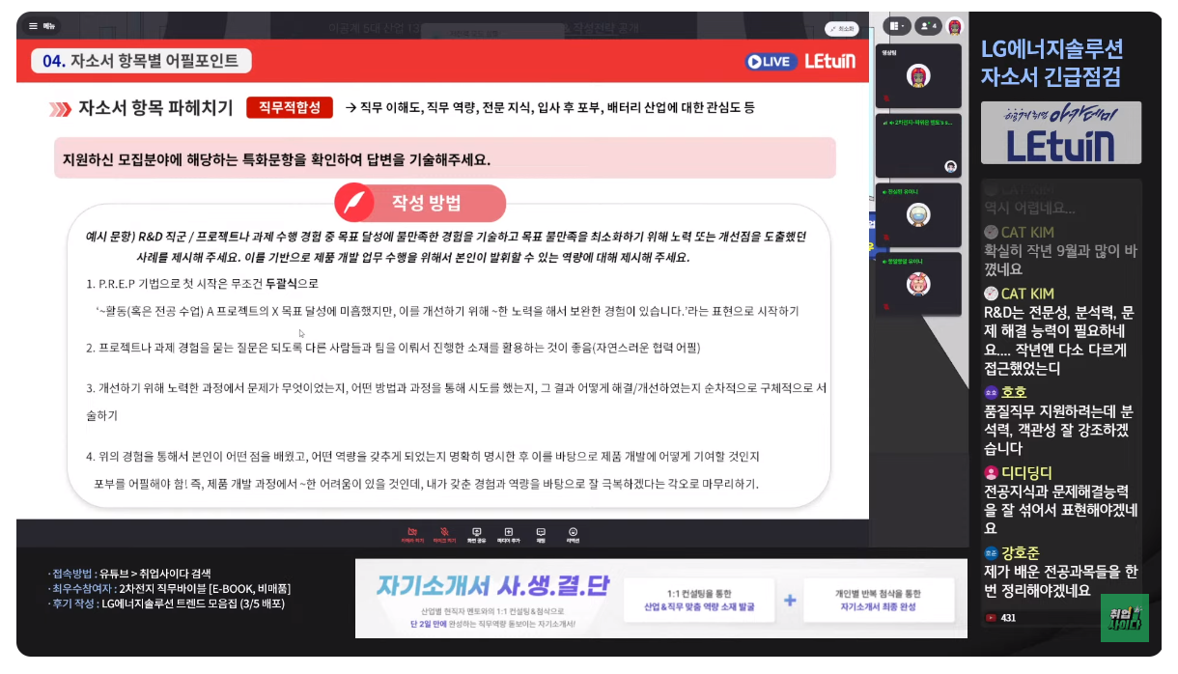Turn on microphone with 마이크 켜기
The width and height of the screenshot is (1178, 674).
444,534
